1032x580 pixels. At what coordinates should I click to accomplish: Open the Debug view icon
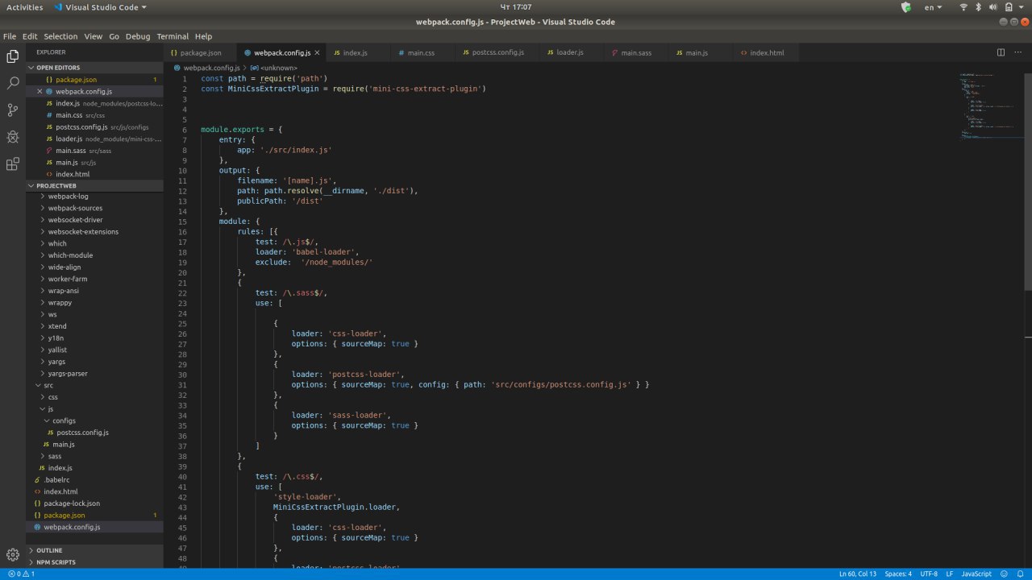click(x=13, y=137)
